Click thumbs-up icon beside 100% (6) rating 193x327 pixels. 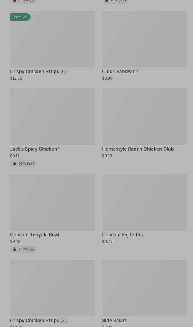pyautogui.click(x=14, y=249)
